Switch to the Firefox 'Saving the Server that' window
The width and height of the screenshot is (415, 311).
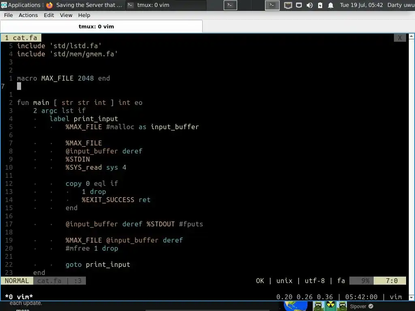(x=84, y=5)
